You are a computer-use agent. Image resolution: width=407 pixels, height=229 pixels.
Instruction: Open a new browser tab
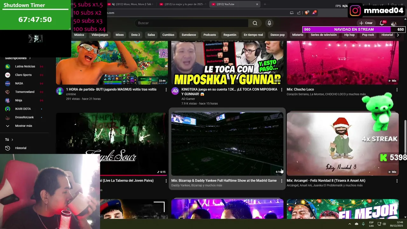point(265,4)
